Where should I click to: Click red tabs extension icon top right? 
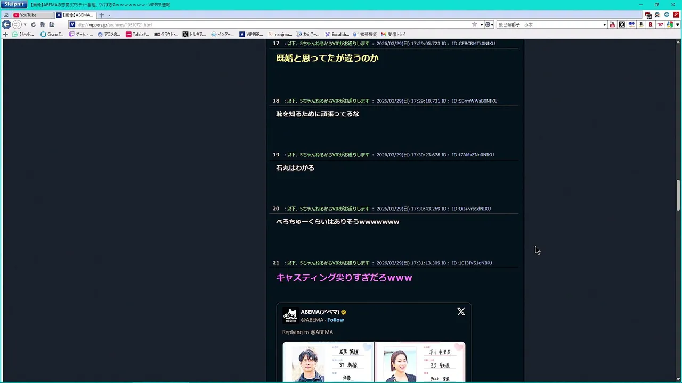pyautogui.click(x=648, y=15)
